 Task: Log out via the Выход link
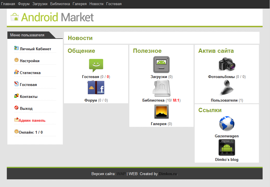tap(26, 108)
